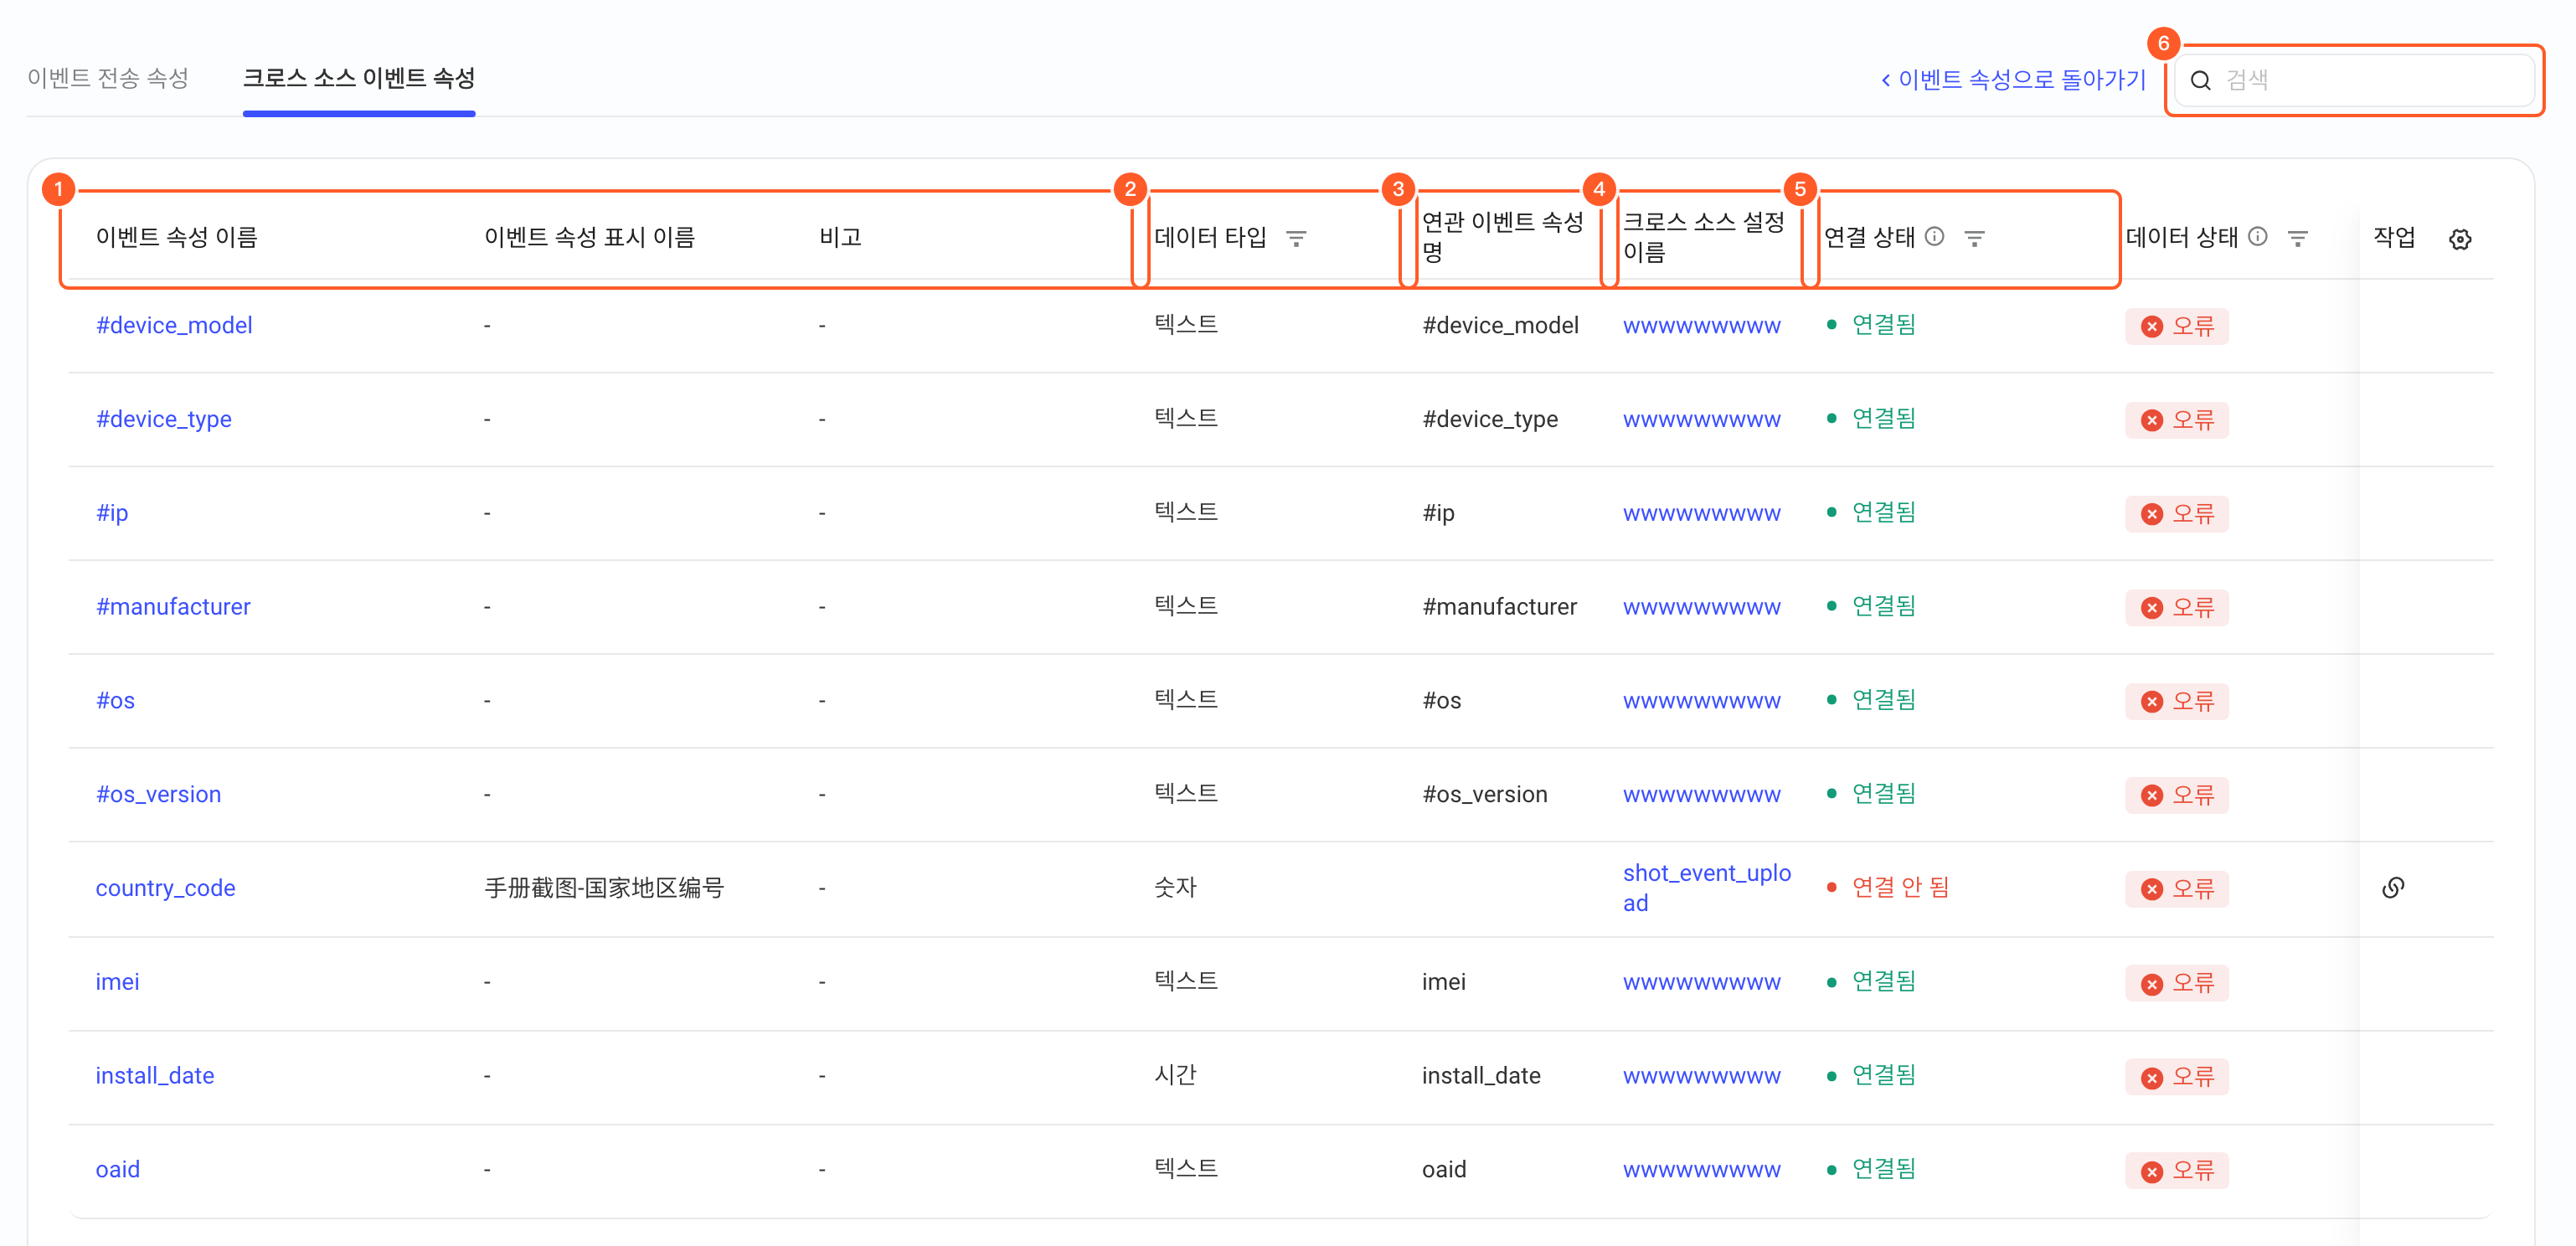2576x1246 pixels.
Task: Focus the 검색 search field
Action: [x=2354, y=80]
